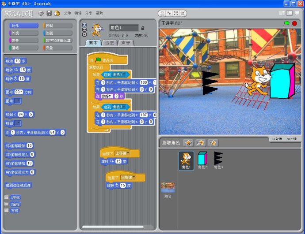The height and width of the screenshot is (234, 305).
Task: Set rotation style to can rotate
Action: (x=84, y=25)
